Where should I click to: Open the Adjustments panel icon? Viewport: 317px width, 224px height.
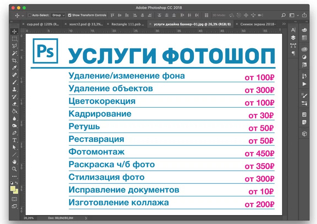coord(304,57)
